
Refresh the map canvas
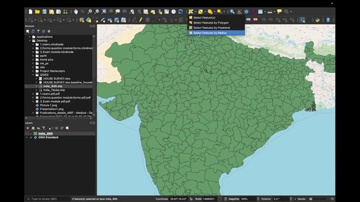click(181, 11)
